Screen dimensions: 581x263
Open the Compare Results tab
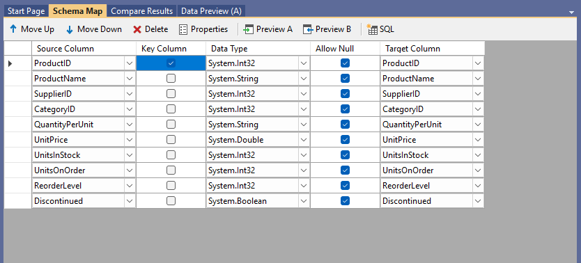click(x=142, y=11)
